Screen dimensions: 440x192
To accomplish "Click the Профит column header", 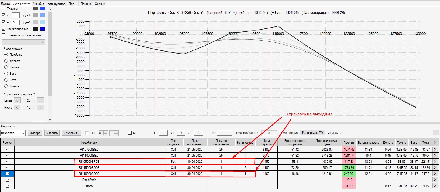I will pos(349,142).
